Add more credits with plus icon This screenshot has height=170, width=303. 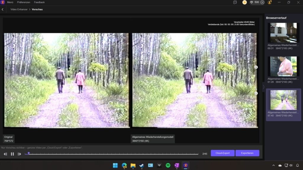coord(262,2)
